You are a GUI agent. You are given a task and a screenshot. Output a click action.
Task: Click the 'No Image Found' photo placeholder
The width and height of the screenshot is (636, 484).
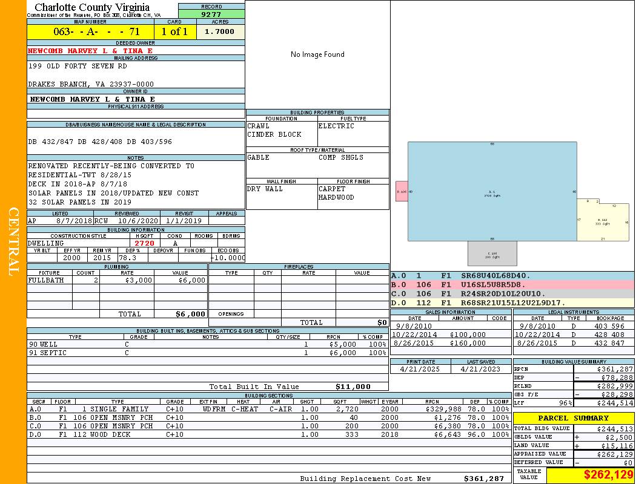pos(317,54)
